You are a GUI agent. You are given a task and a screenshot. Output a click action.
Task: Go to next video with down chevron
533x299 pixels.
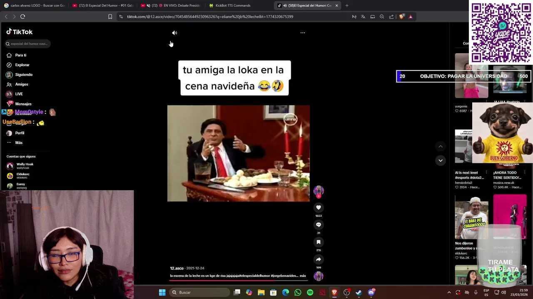441,160
